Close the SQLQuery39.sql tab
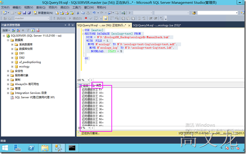The height and width of the screenshot is (154, 246). pos(129,26)
